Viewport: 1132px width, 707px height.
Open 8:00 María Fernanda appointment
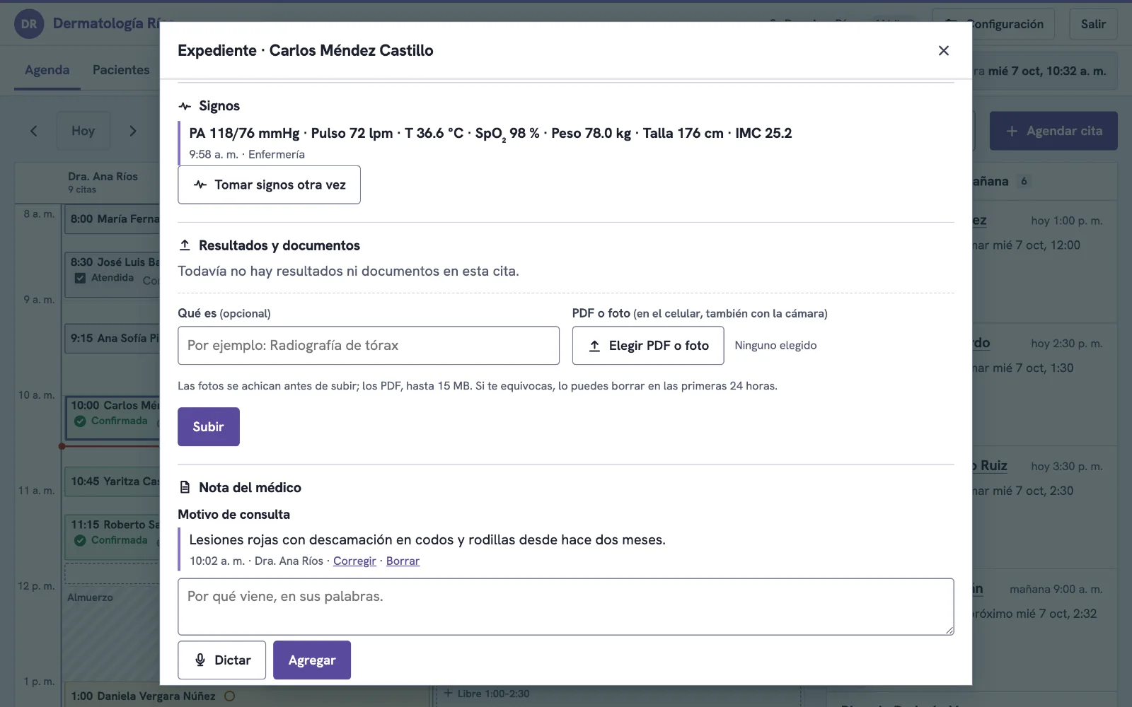pyautogui.click(x=113, y=219)
